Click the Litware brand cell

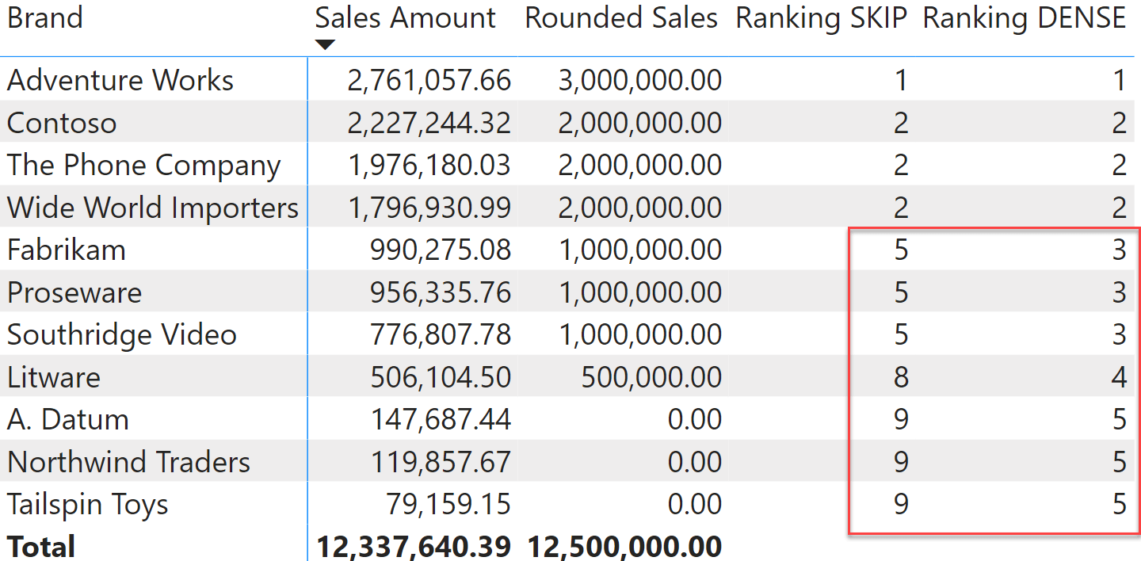pos(54,377)
